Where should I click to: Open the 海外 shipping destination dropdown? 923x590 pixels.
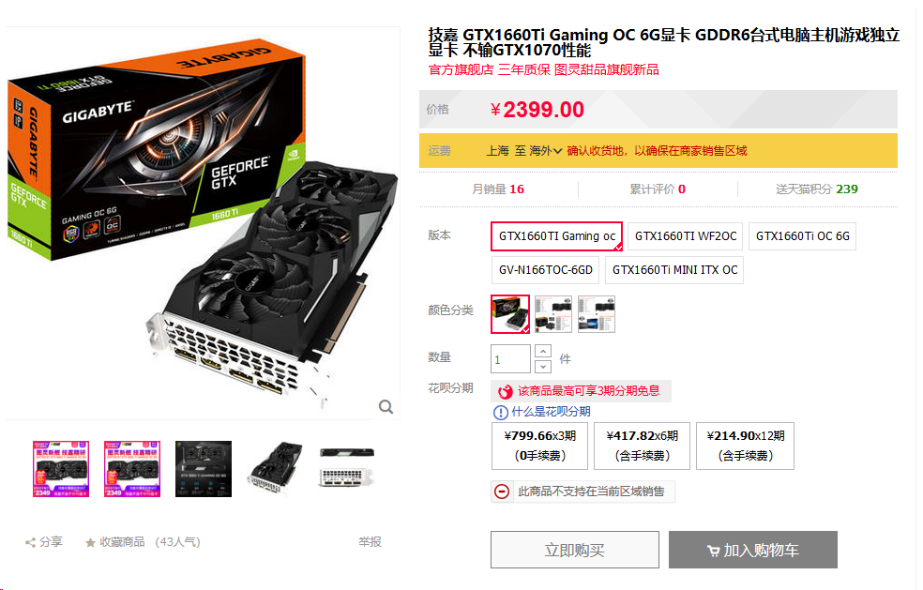[x=545, y=151]
